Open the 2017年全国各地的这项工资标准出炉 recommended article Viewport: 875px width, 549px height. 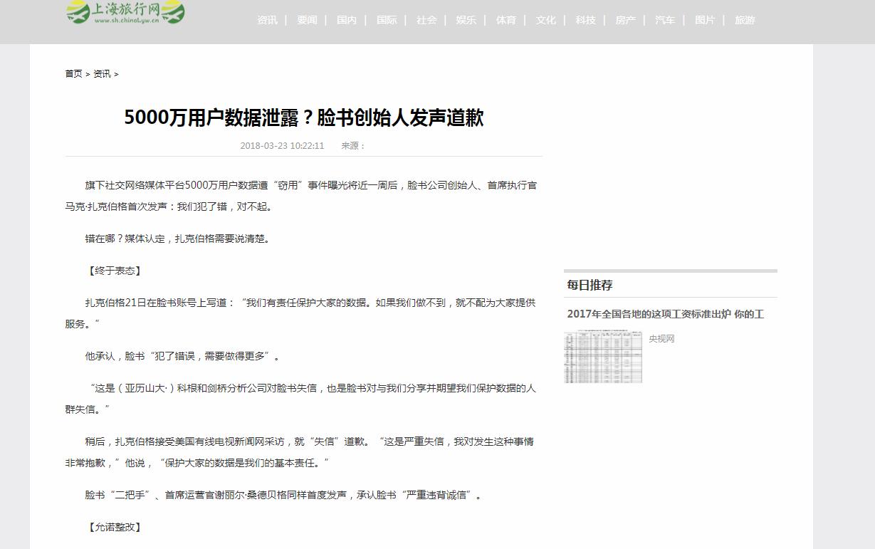click(666, 314)
